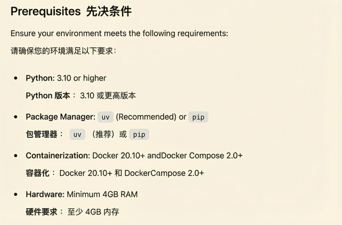
Task: Click the 至少 4GB 内存 text
Action: [x=93, y=212]
